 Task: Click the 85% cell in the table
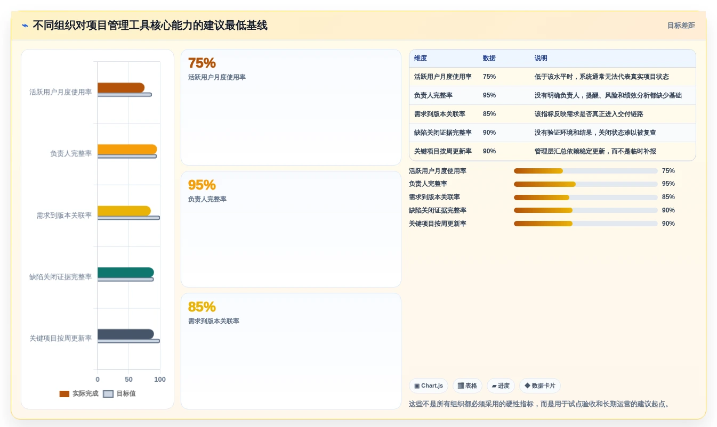point(489,114)
